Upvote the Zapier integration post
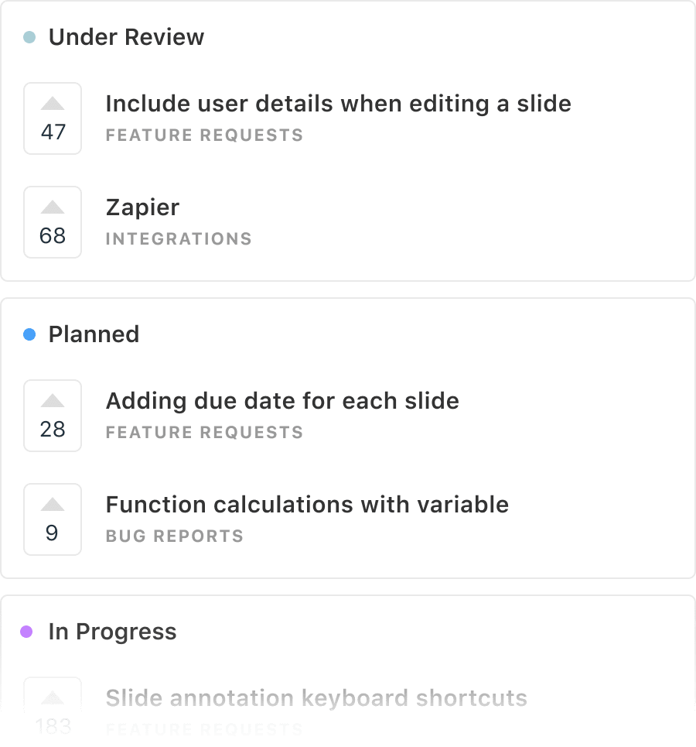This screenshot has width=696, height=747. tap(53, 208)
